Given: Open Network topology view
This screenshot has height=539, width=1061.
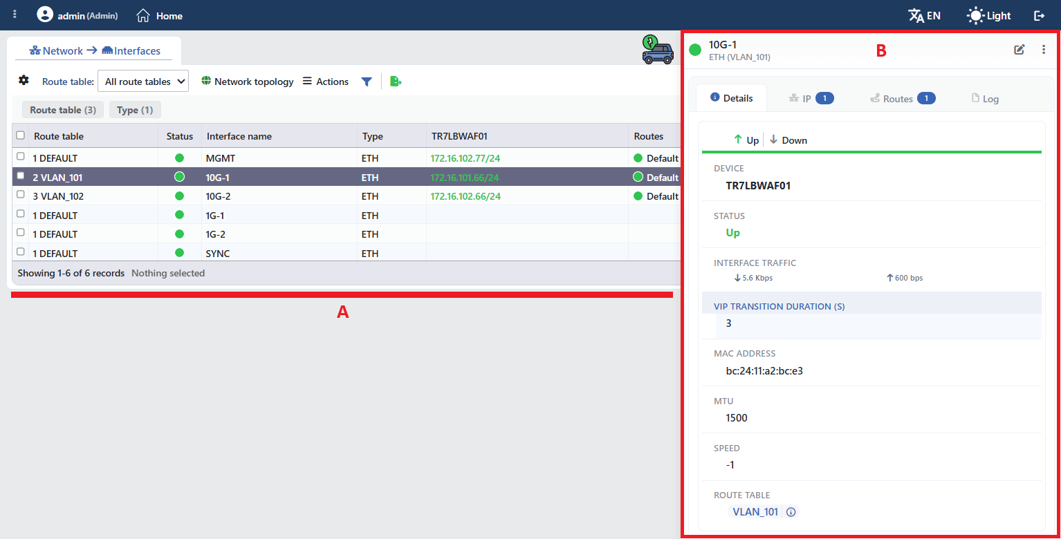Looking at the screenshot, I should click(x=248, y=82).
